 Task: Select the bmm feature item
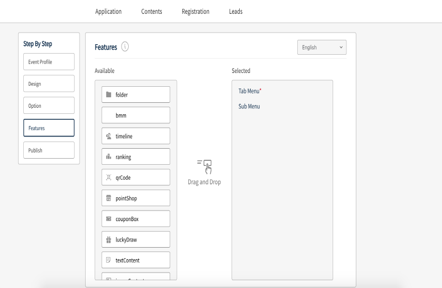pos(135,116)
